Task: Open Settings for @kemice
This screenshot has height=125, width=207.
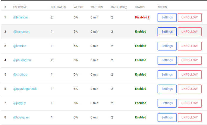Action: click(x=167, y=46)
